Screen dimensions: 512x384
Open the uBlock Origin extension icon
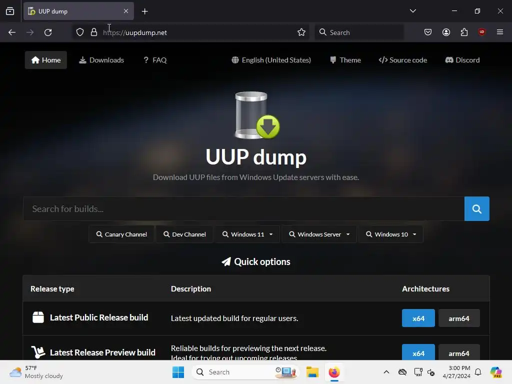click(482, 32)
